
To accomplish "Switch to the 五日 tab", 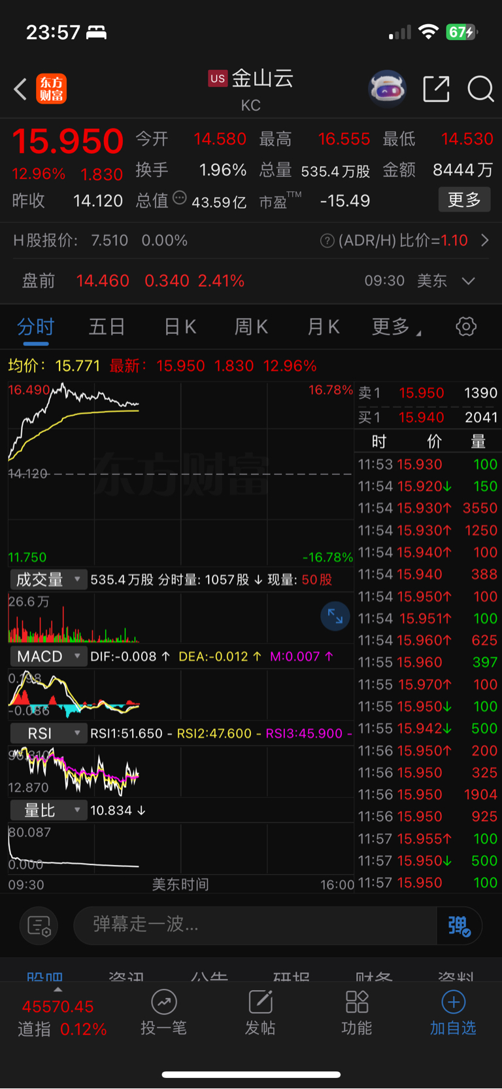I will click(x=107, y=326).
